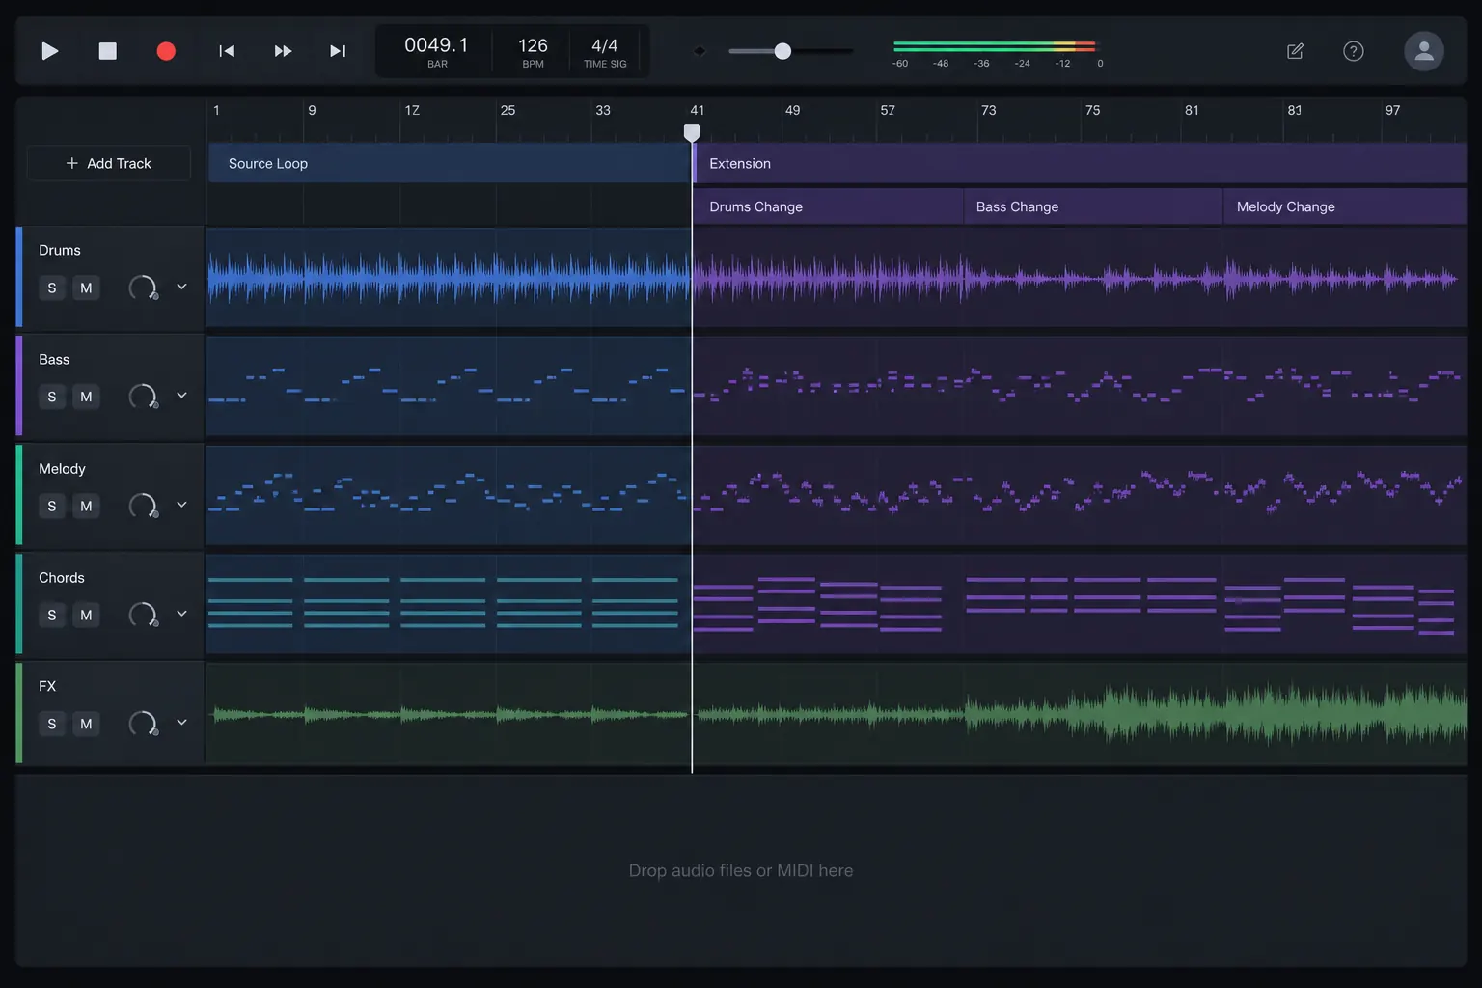Viewport: 1482px width, 988px height.
Task: Mute the Melody track
Action: click(86, 506)
